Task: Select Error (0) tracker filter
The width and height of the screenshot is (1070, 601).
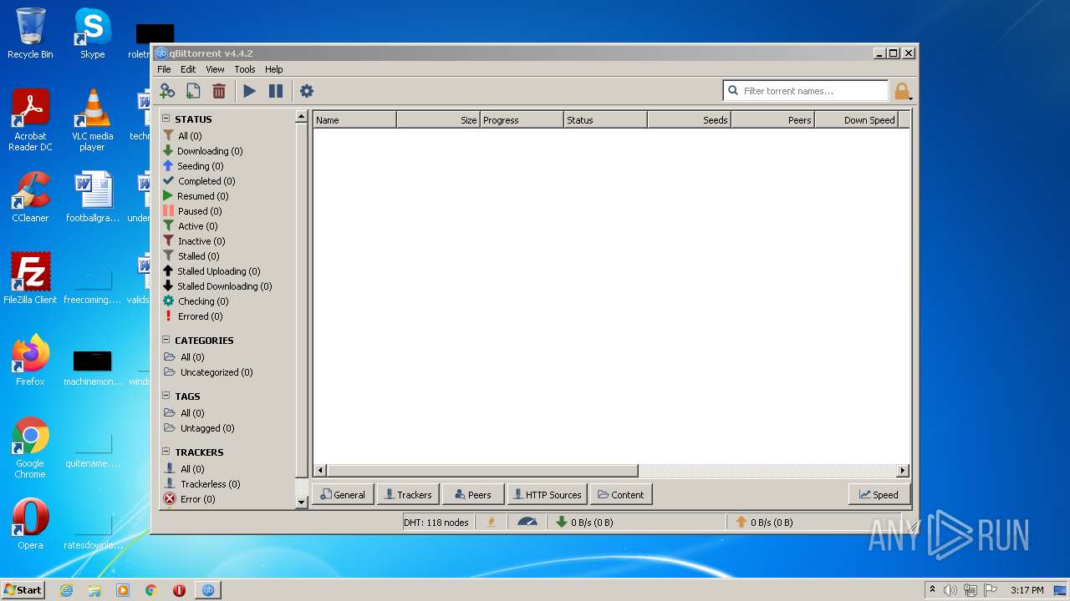Action: [189, 499]
